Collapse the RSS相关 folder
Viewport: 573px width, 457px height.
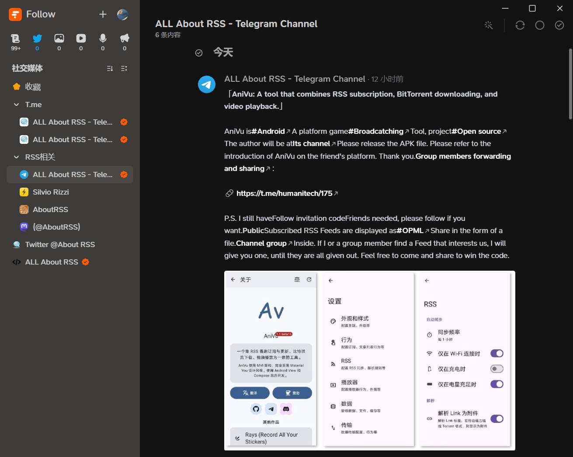[x=17, y=157]
